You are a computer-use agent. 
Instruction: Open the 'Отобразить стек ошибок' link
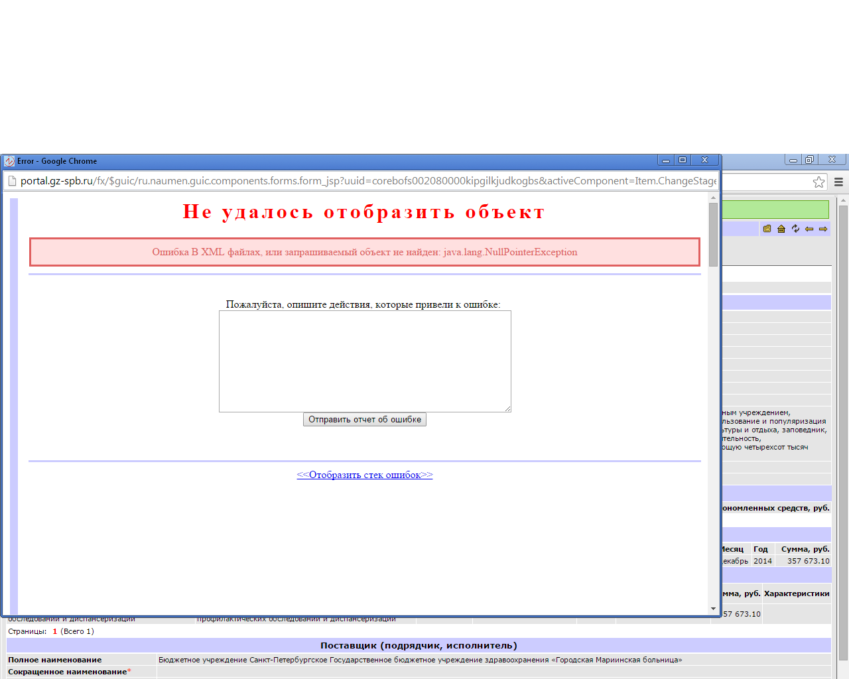[365, 475]
